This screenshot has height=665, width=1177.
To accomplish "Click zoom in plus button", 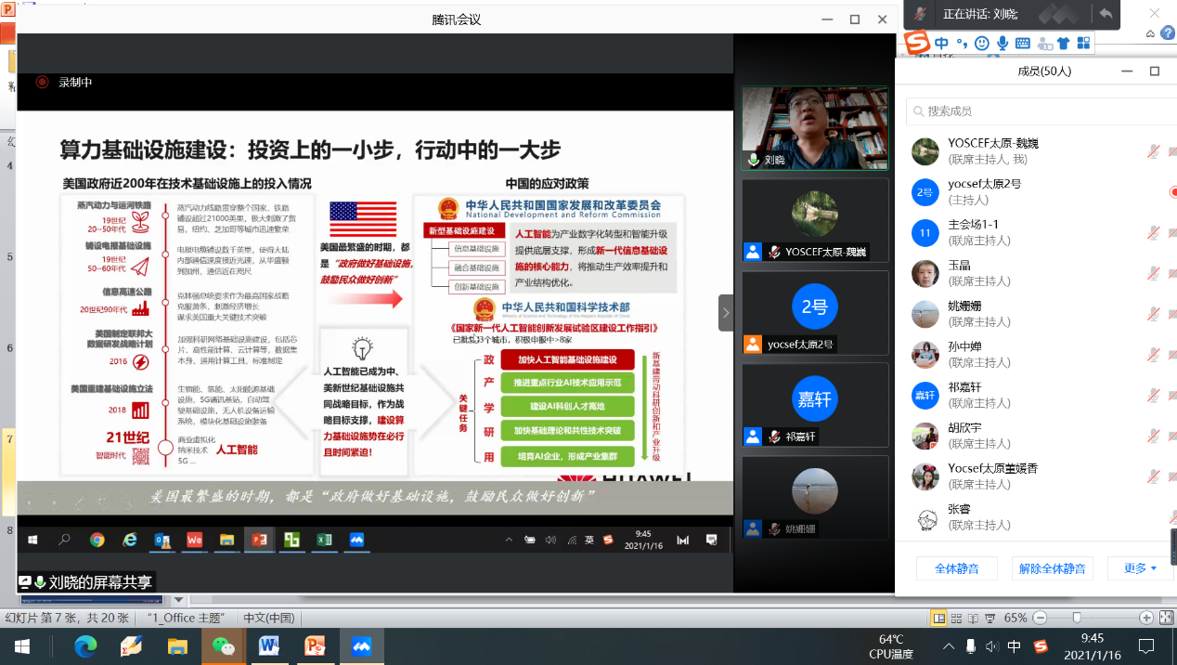I will point(1146,618).
